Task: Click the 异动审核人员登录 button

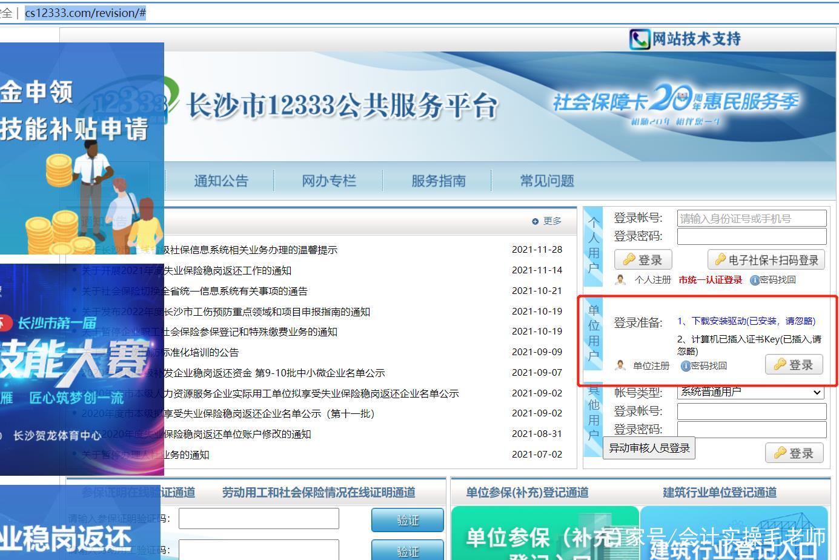Action: pos(649,448)
